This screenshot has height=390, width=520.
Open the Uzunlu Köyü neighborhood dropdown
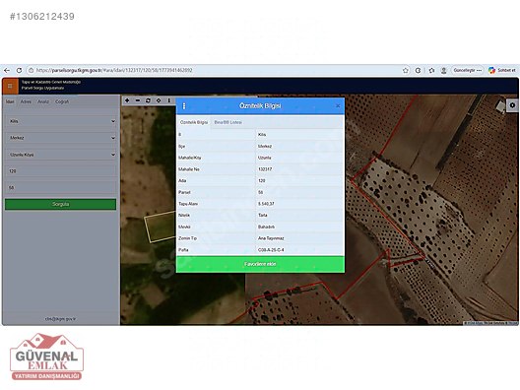(61, 155)
